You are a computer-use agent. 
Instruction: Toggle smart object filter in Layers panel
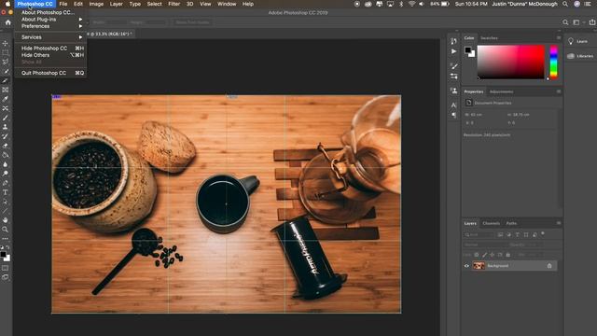point(535,234)
